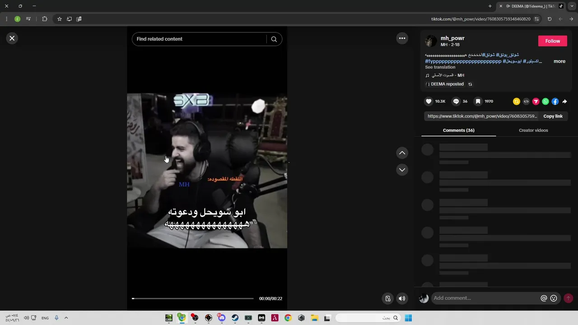Open File Explorer from taskbar
The height and width of the screenshot is (325, 578).
(314, 318)
